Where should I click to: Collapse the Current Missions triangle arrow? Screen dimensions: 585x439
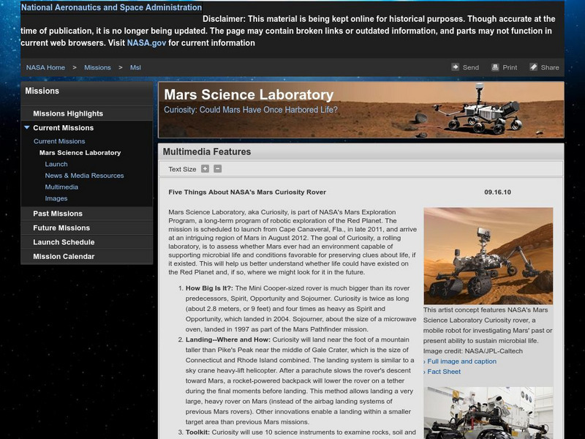tap(27, 127)
